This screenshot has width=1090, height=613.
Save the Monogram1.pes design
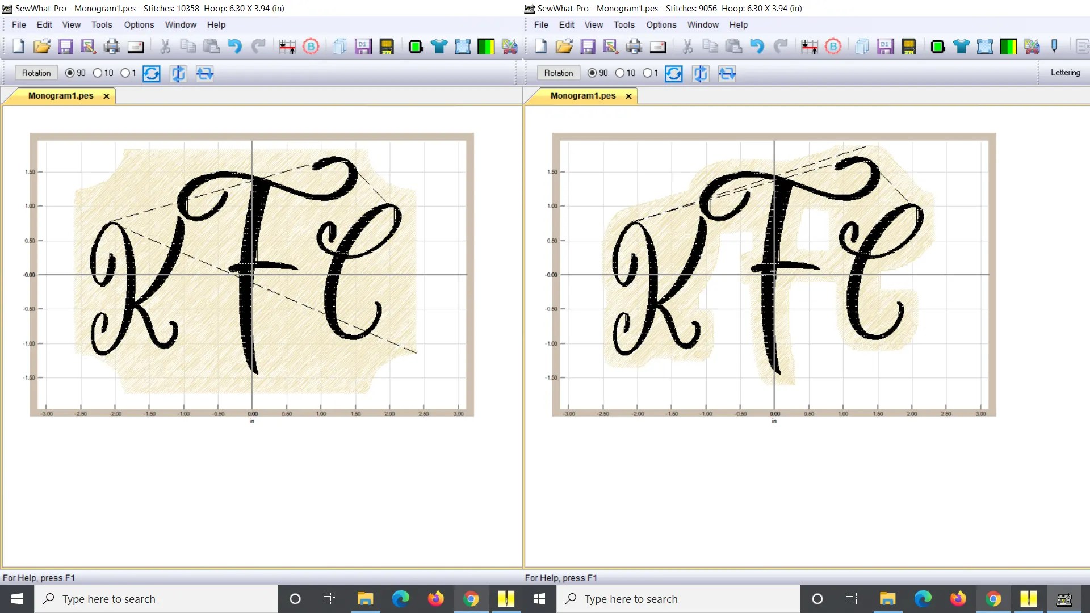click(x=65, y=47)
